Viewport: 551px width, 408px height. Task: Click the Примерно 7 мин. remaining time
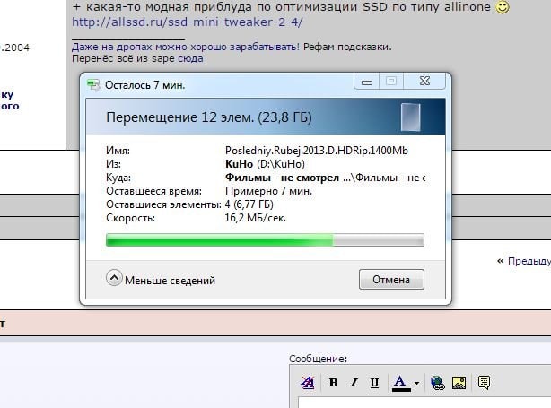268,191
